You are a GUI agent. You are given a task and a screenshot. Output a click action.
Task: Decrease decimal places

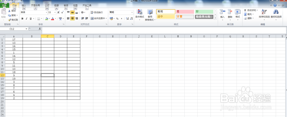(131, 18)
